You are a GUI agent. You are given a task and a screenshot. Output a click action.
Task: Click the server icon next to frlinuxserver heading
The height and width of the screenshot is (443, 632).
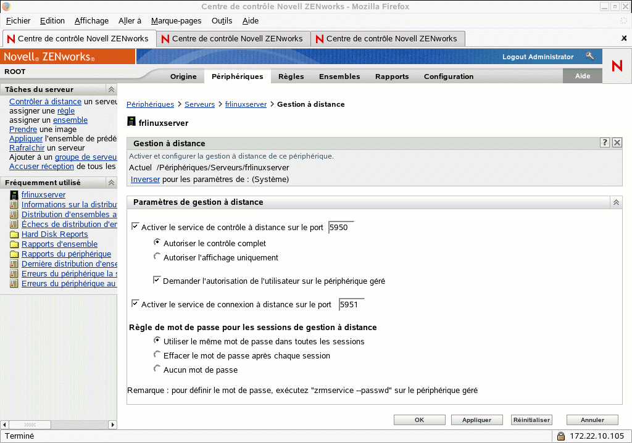131,122
